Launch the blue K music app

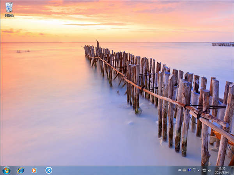(49, 170)
